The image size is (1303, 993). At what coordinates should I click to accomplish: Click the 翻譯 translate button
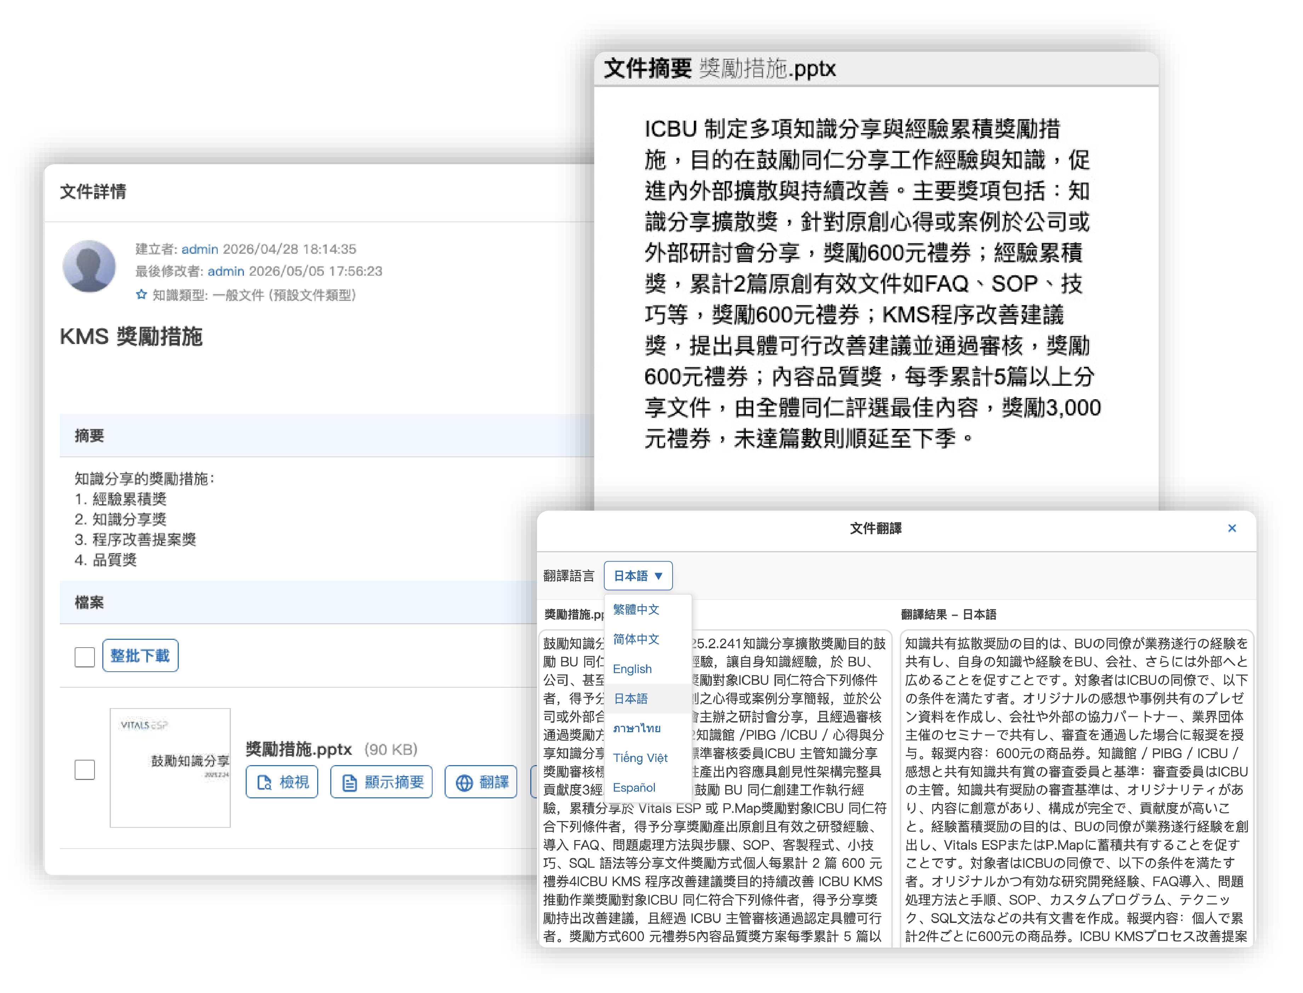(481, 782)
